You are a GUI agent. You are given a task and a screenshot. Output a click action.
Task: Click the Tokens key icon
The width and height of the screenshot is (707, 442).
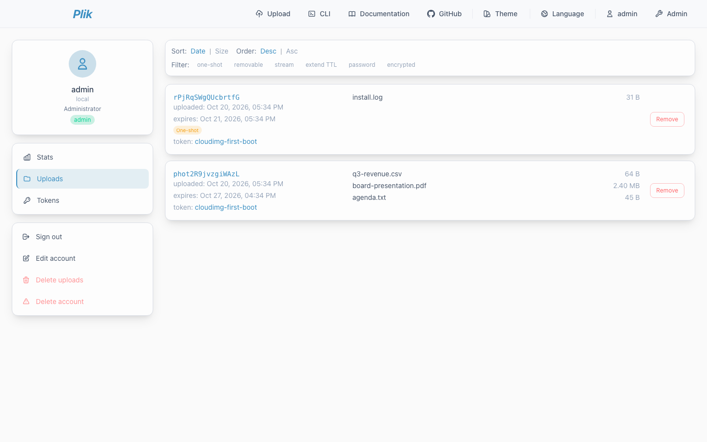point(27,200)
